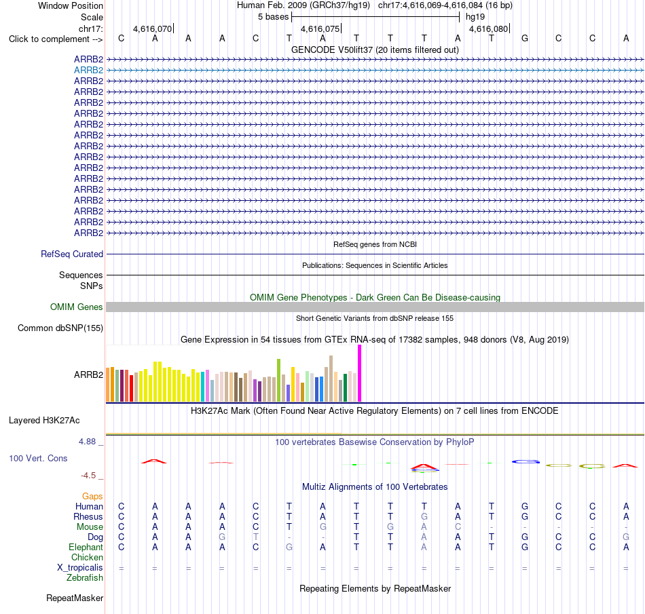
Task: Click the grayed G in the Elephant row
Action: 289,547
